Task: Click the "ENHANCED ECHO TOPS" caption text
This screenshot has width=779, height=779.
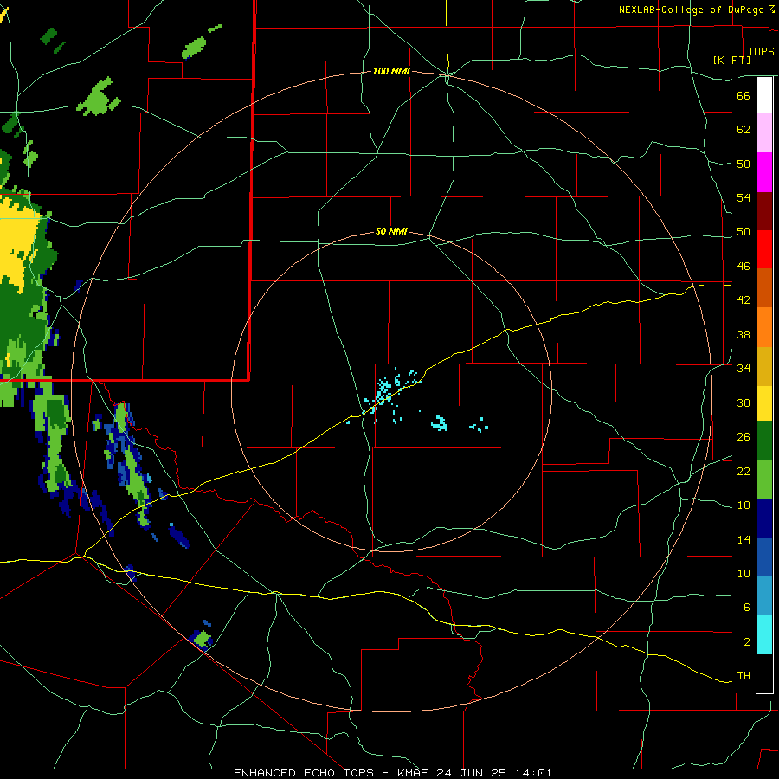Action: [304, 773]
